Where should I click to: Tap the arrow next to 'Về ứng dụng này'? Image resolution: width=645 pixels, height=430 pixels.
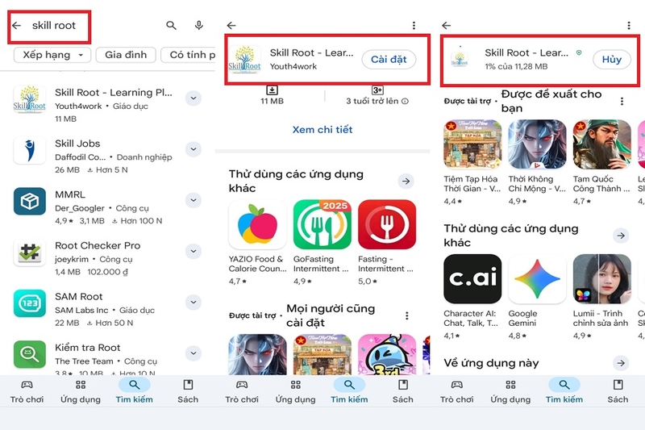coord(621,363)
